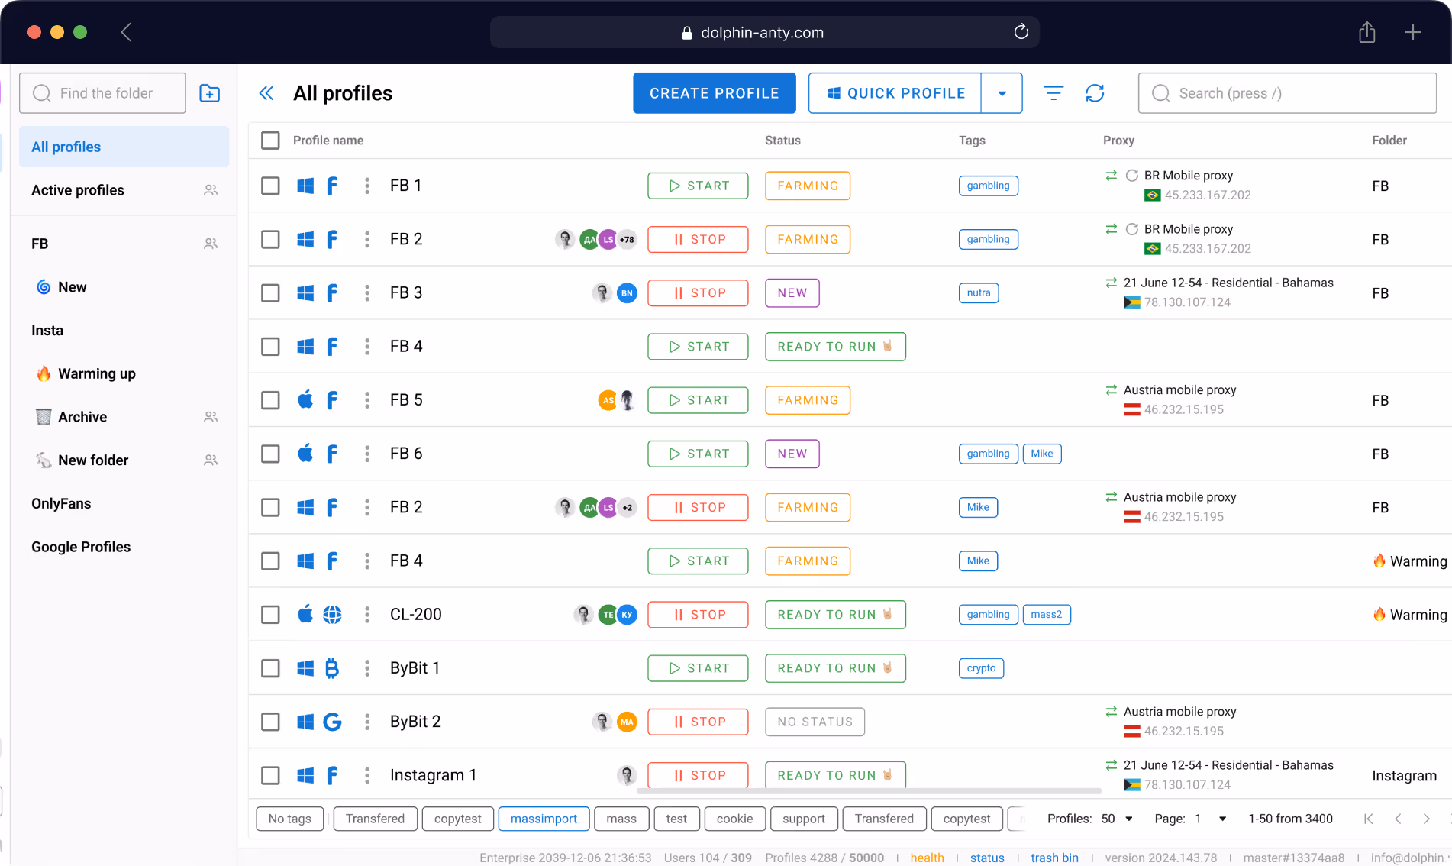The width and height of the screenshot is (1452, 866).
Task: Filter by massimport tag
Action: pyautogui.click(x=544, y=819)
